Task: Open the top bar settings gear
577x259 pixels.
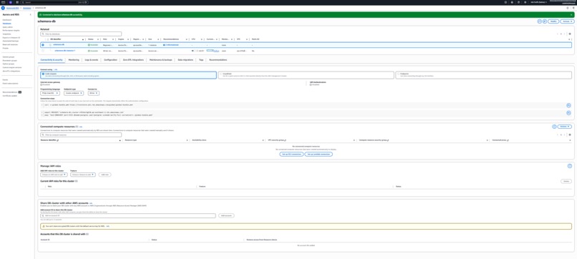Action: point(525,2)
